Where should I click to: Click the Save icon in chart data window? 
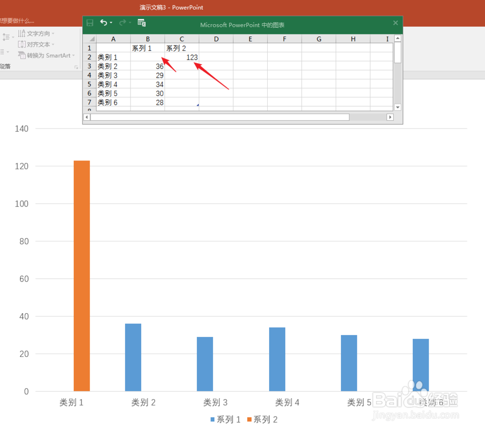[90, 23]
